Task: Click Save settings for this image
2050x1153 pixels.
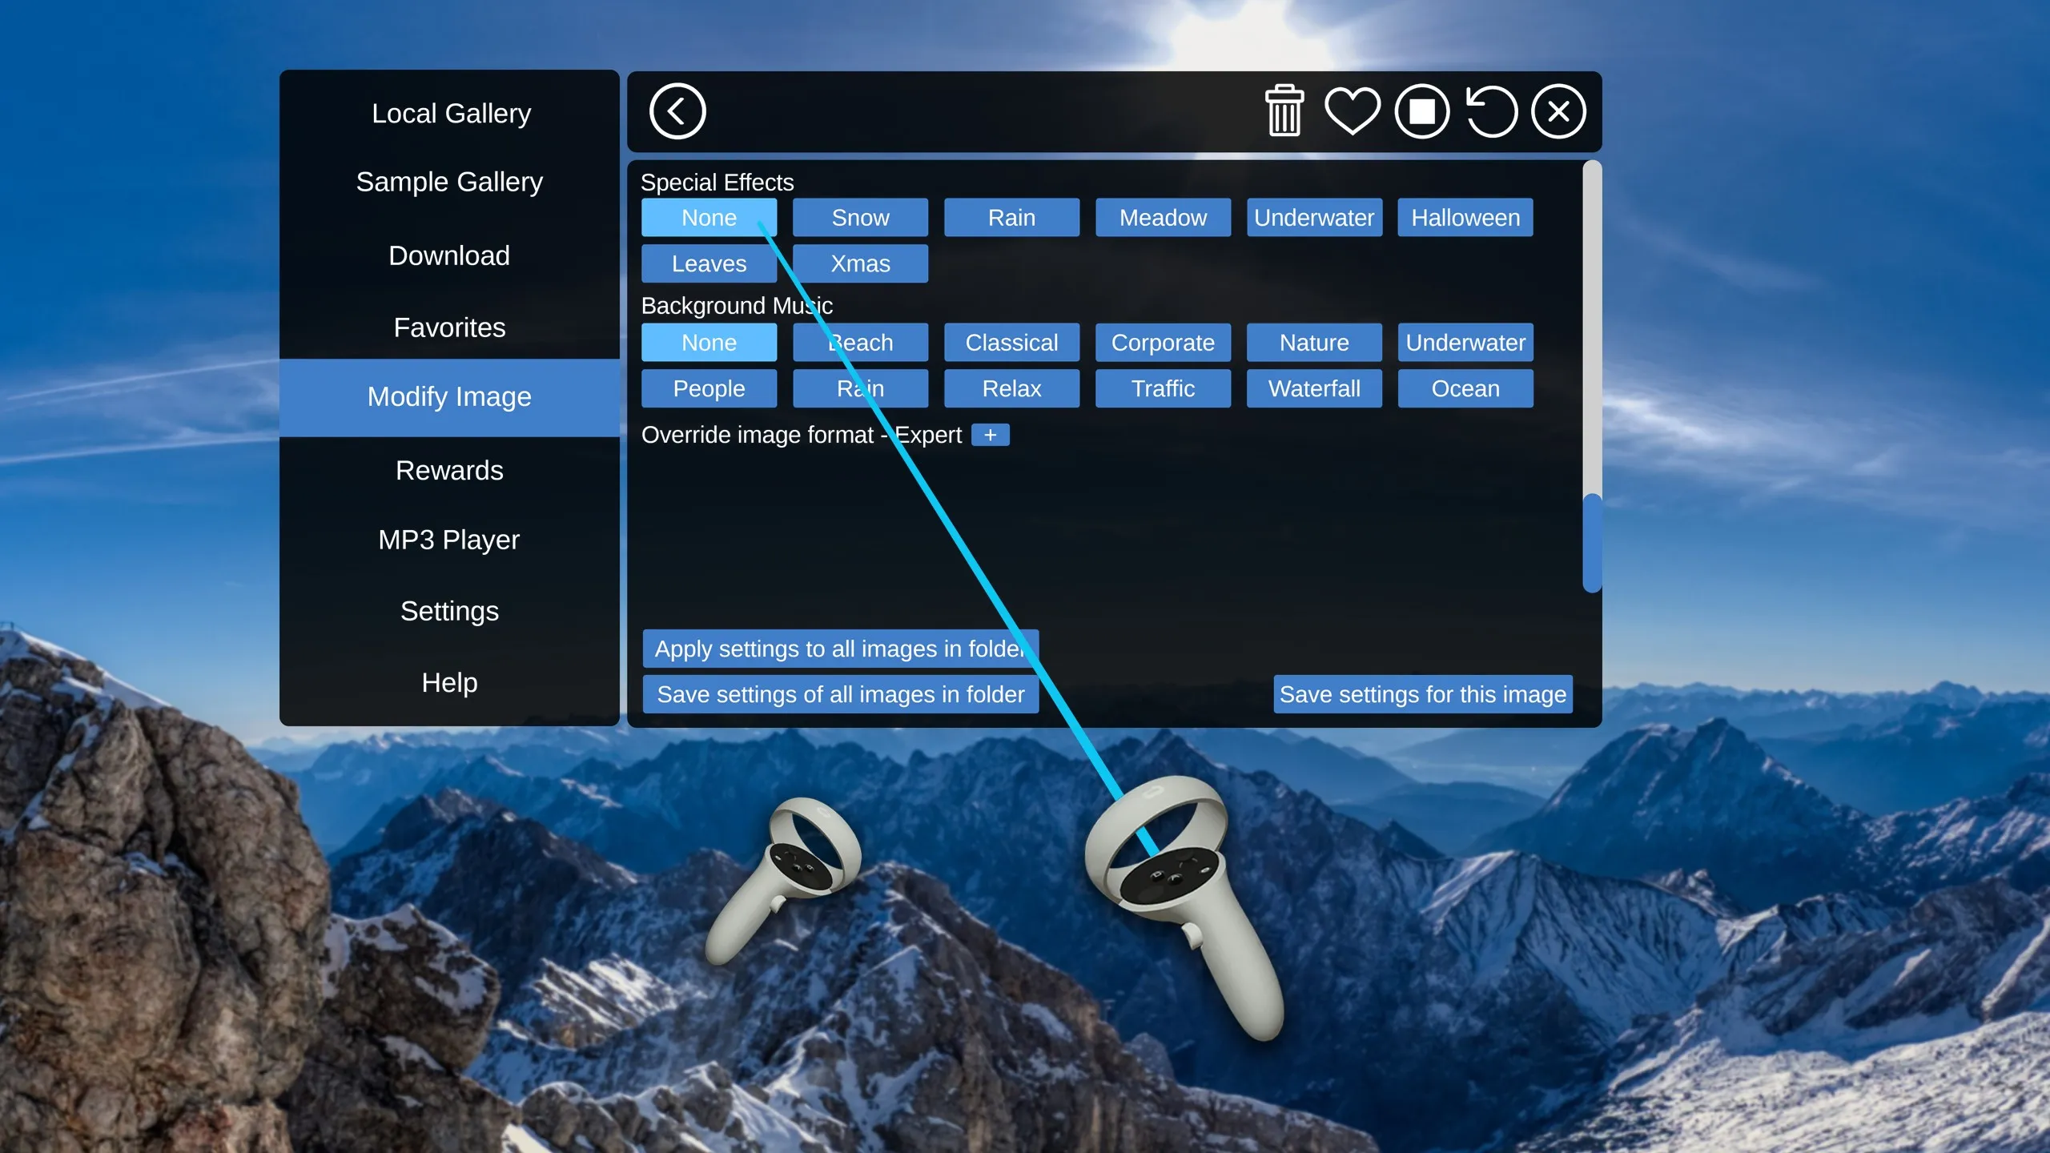Action: [x=1422, y=694]
